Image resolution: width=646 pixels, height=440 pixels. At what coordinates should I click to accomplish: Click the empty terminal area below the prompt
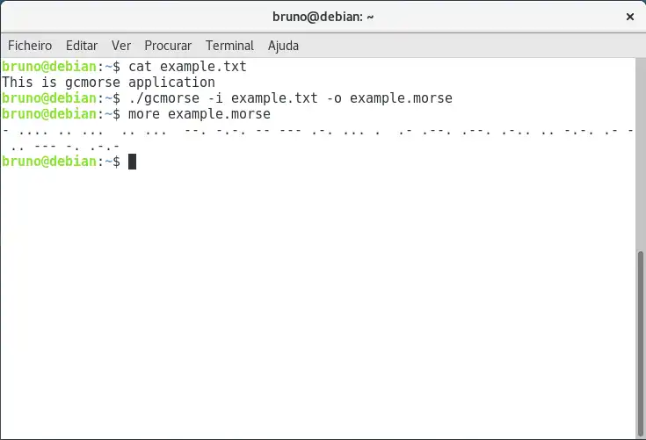click(318, 302)
